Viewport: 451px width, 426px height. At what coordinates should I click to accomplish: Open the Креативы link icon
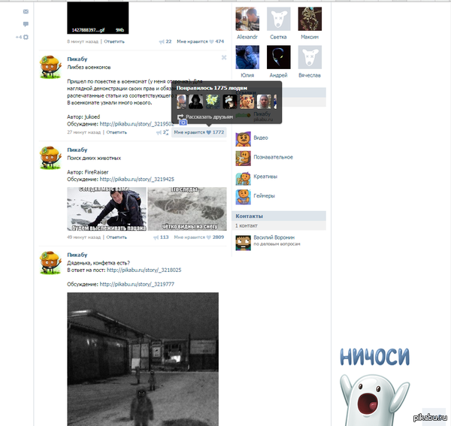coord(243,177)
